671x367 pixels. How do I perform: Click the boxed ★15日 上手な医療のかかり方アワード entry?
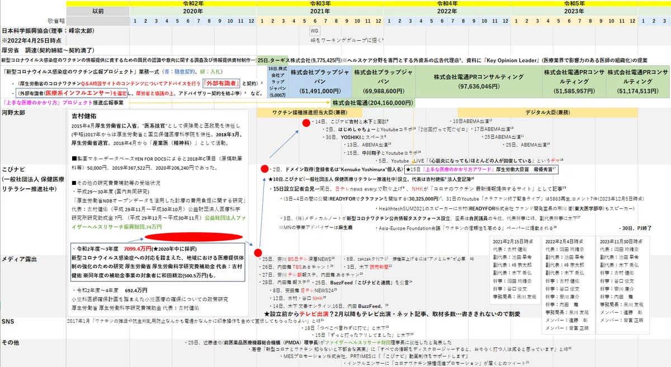point(481,168)
